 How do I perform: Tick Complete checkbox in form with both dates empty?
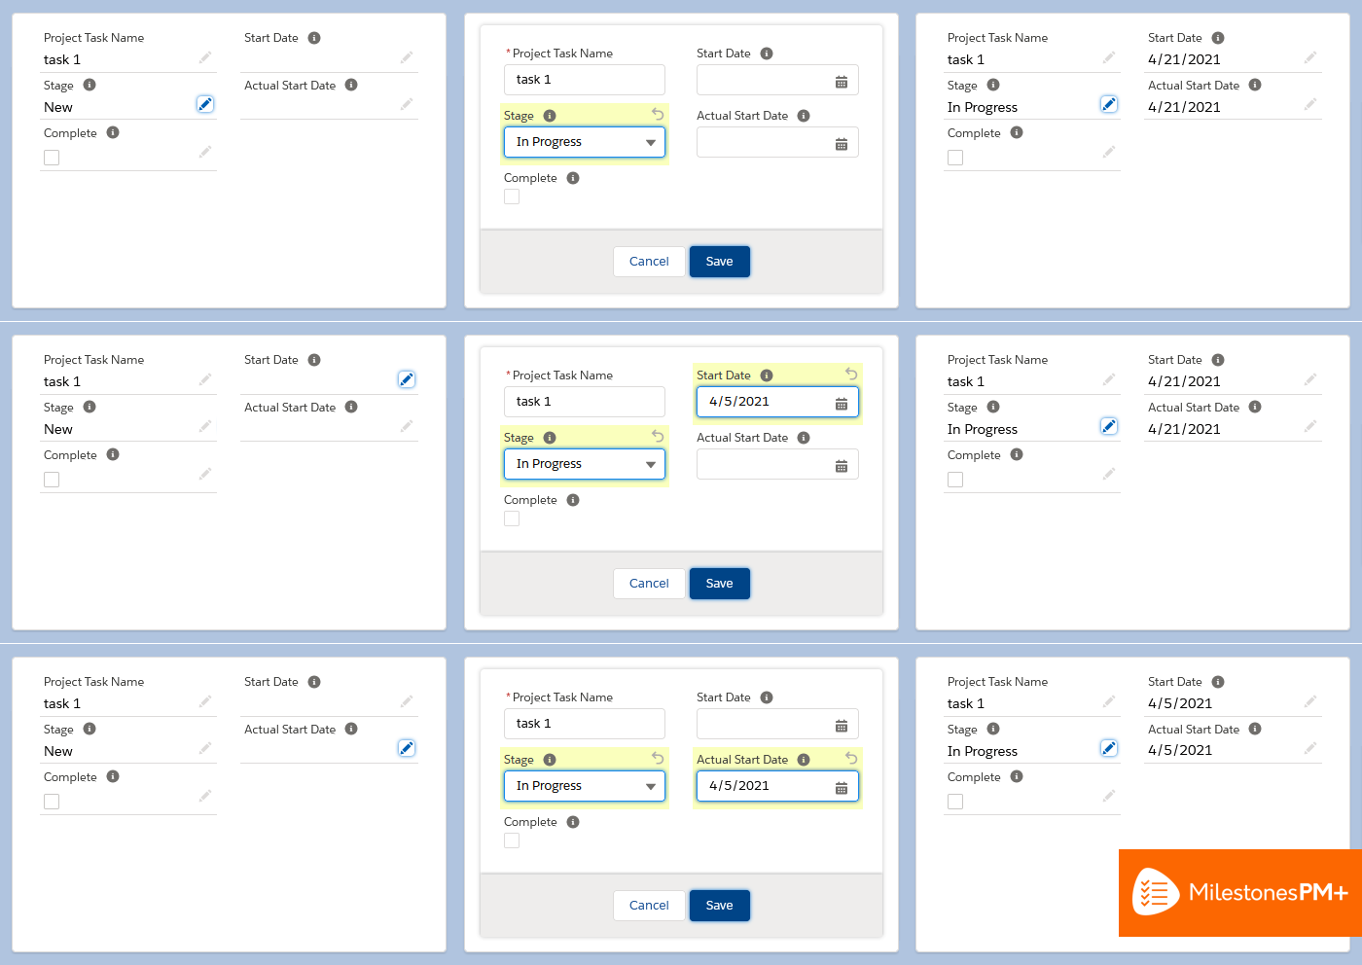point(512,197)
